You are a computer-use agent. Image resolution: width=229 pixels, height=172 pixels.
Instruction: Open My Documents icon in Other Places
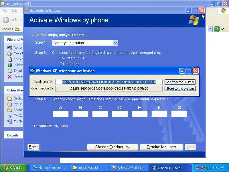pyautogui.click(x=10, y=104)
